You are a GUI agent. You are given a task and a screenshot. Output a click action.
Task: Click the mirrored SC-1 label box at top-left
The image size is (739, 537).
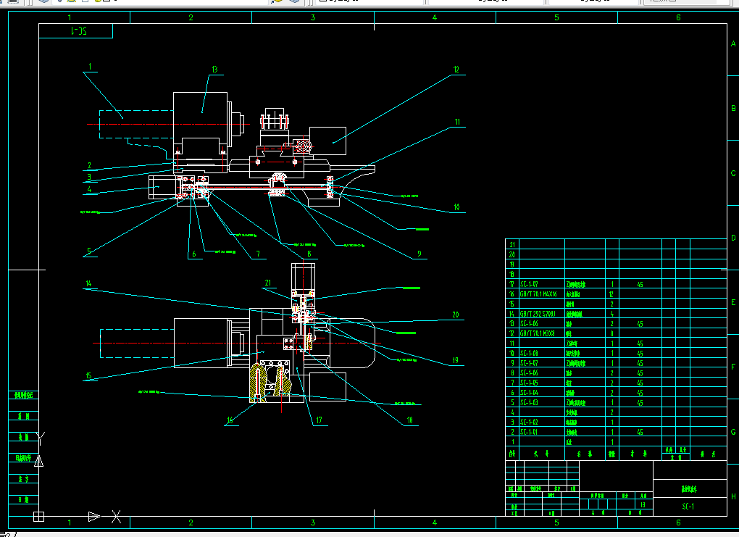pos(76,31)
